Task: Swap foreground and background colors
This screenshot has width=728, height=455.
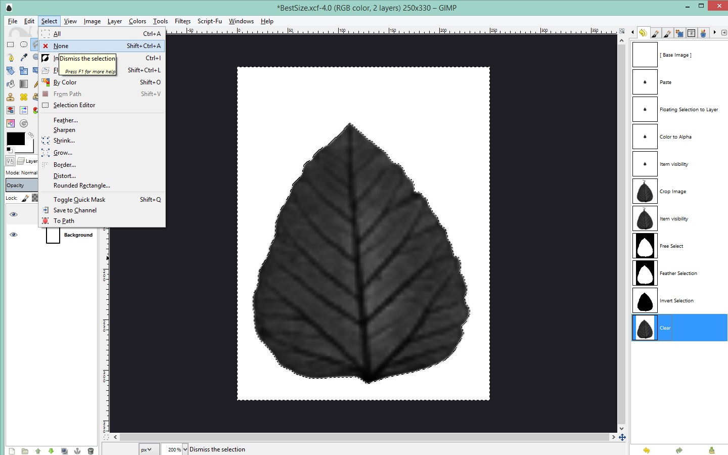Action: point(30,135)
